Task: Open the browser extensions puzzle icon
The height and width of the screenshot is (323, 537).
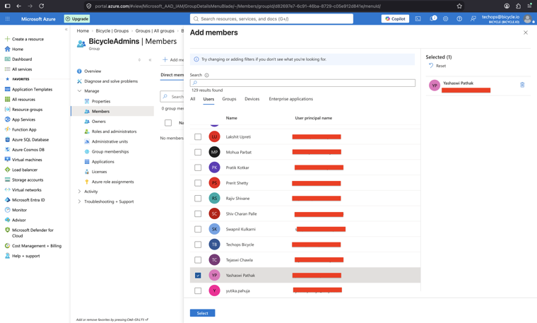Action: (x=518, y=6)
